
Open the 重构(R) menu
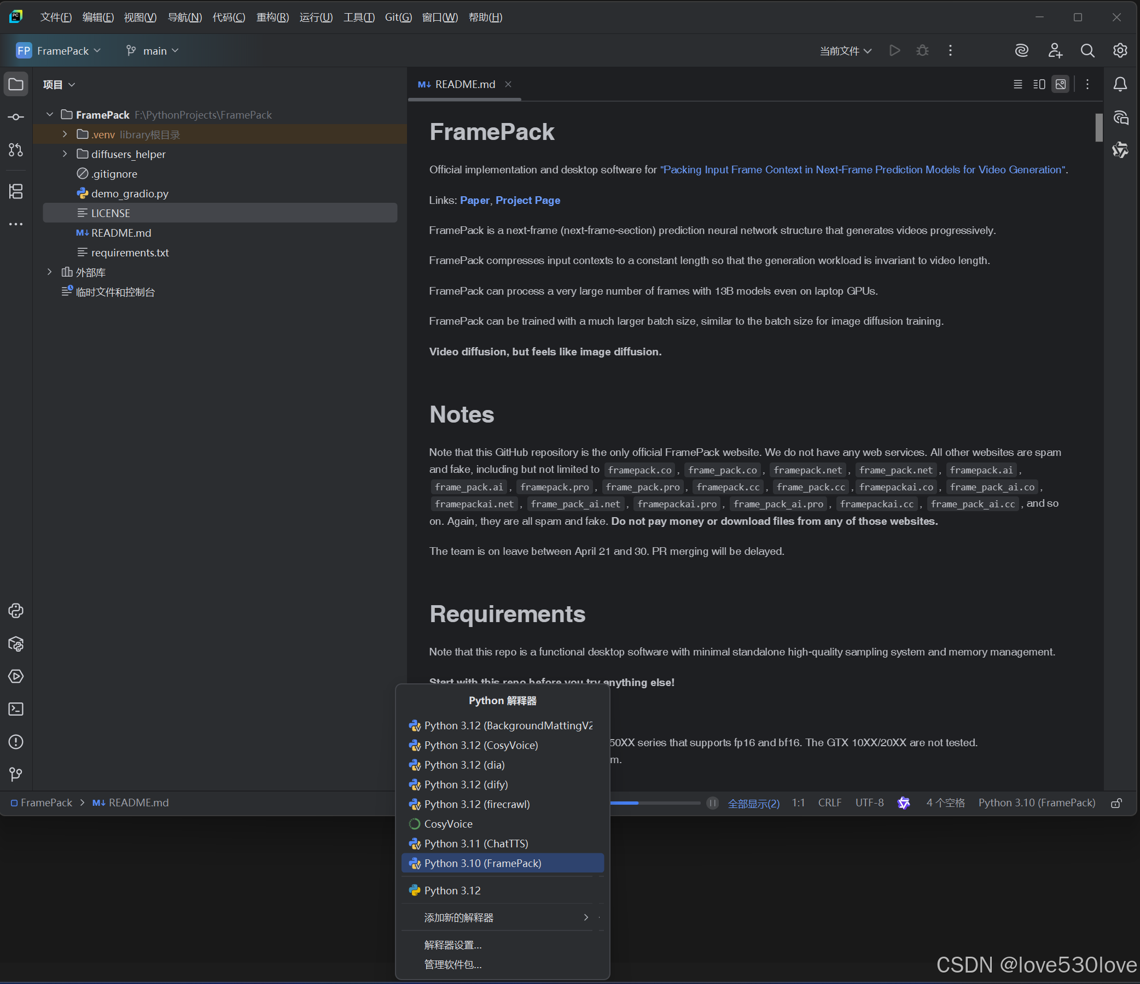272,17
